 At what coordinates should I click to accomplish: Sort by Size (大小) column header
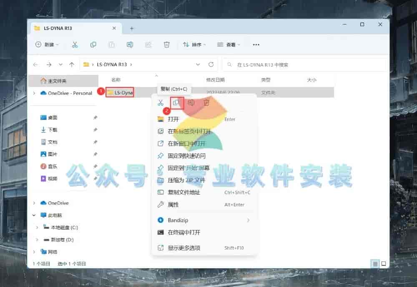tap(311, 80)
